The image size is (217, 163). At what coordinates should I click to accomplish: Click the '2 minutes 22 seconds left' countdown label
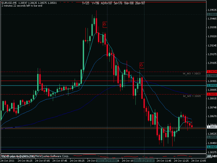coord(22,6)
